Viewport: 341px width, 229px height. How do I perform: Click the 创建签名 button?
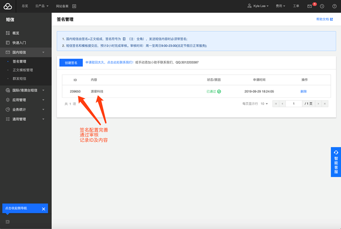pos(71,63)
